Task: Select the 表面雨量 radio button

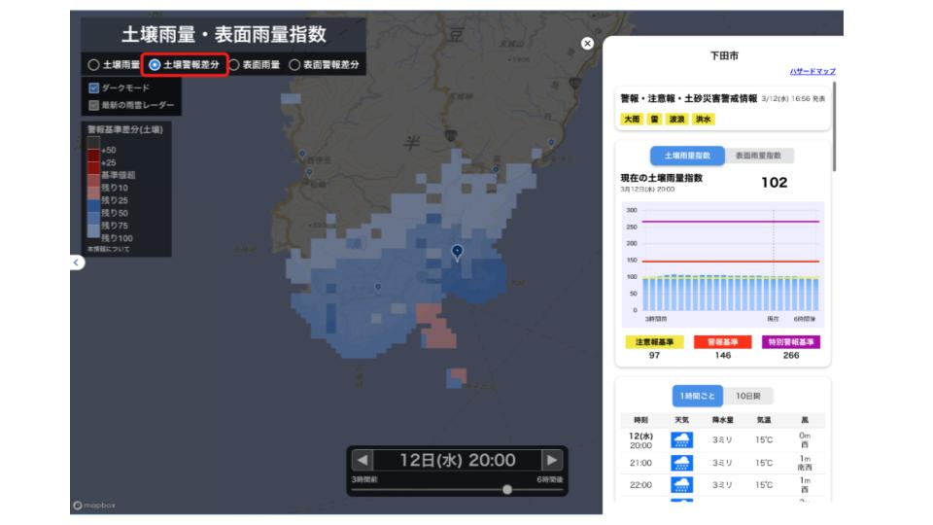Action: click(233, 65)
